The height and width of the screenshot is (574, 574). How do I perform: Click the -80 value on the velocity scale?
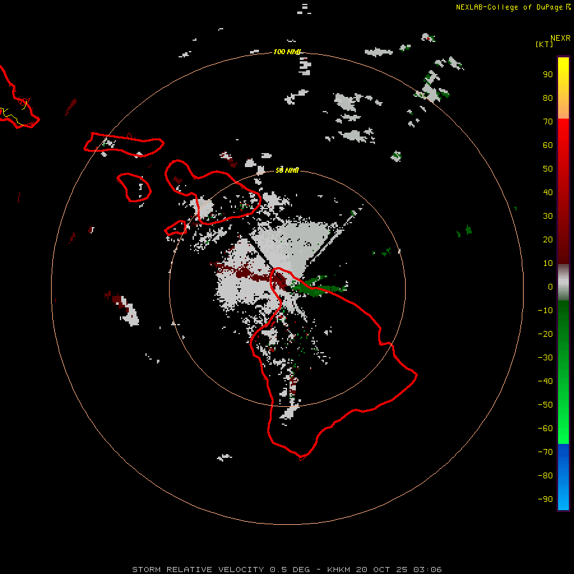[545, 476]
